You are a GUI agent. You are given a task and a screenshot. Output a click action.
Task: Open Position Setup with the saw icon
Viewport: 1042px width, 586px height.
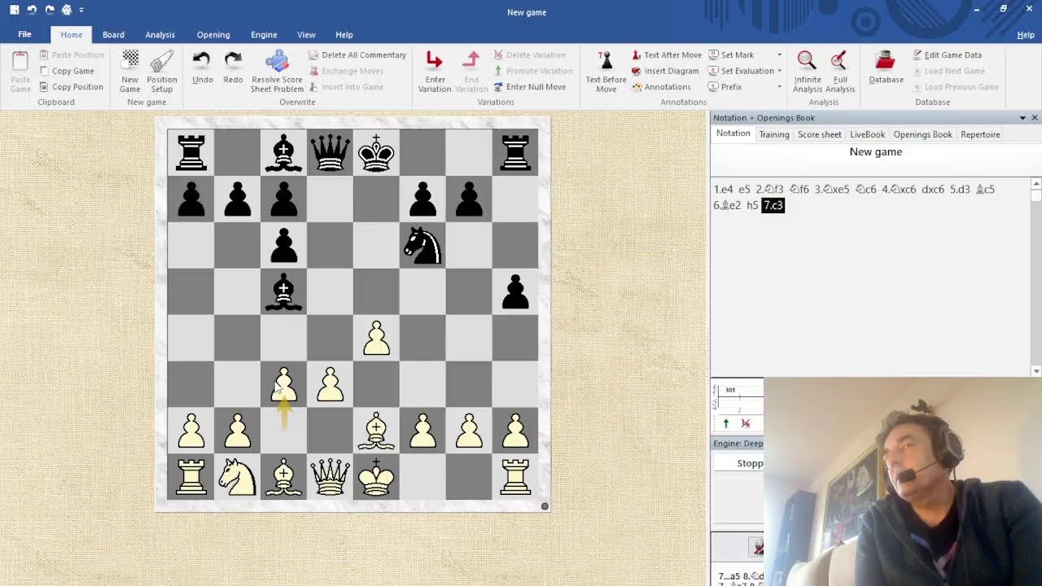click(x=162, y=71)
